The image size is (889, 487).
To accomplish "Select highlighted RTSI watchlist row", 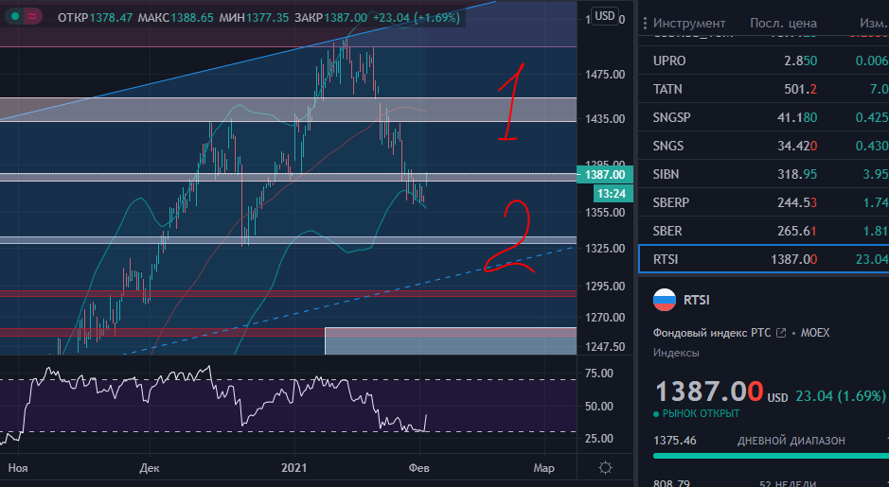I will [x=764, y=259].
